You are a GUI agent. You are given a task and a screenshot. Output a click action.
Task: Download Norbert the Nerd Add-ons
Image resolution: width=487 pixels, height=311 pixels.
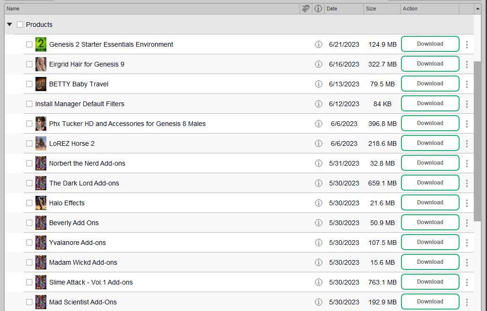430,163
